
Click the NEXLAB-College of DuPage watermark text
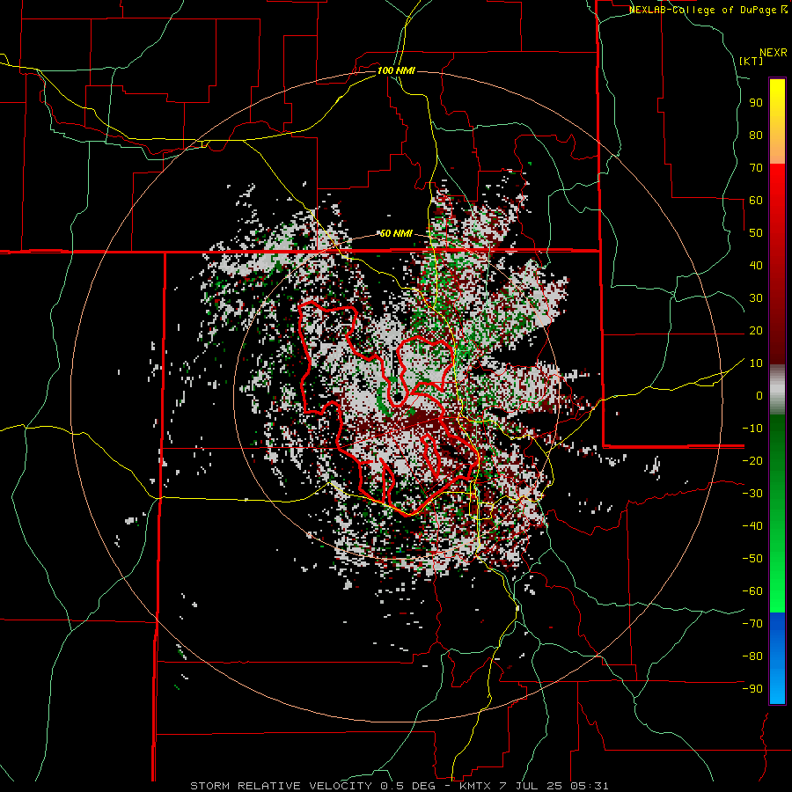point(706,10)
